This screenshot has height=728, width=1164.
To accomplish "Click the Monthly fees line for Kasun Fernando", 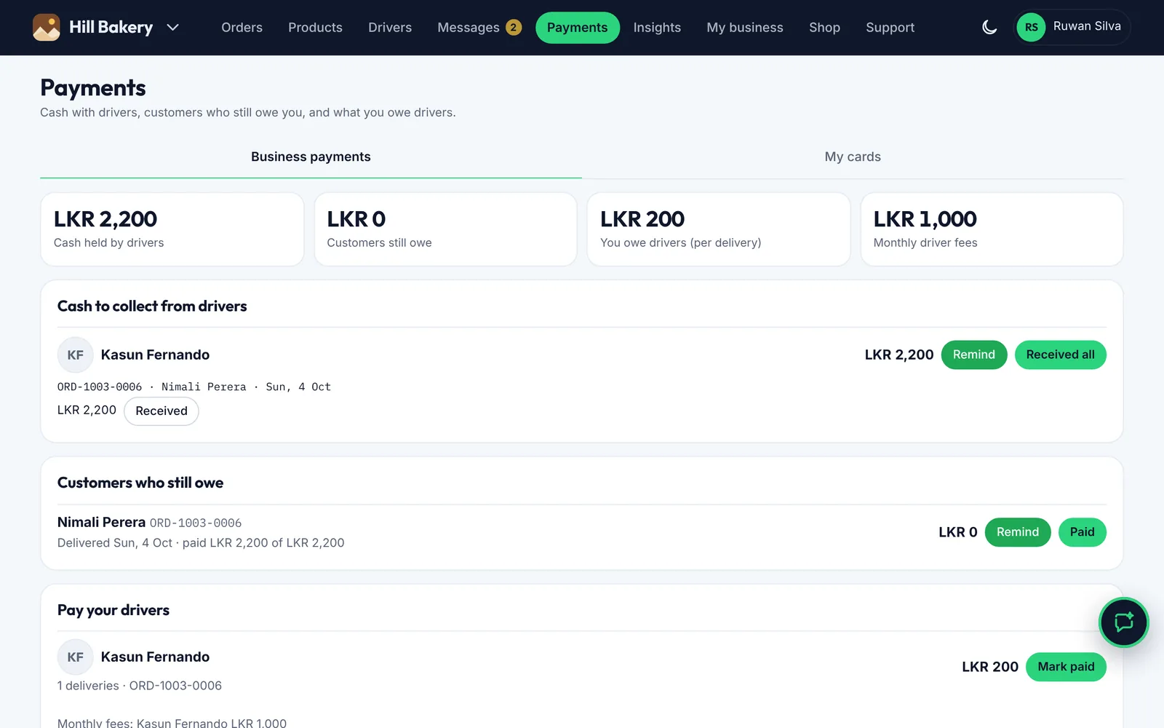I will (172, 723).
